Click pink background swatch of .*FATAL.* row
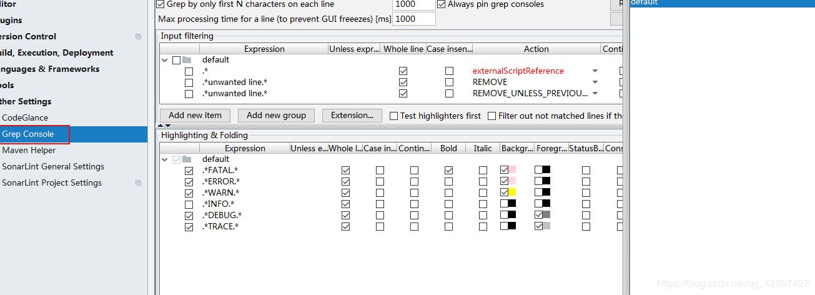 [512, 171]
